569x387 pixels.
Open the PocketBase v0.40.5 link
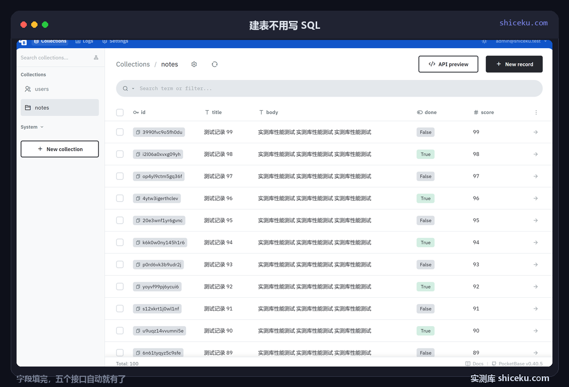(517, 364)
